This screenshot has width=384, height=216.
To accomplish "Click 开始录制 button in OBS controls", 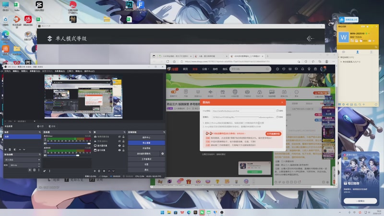I will click(x=146, y=148).
